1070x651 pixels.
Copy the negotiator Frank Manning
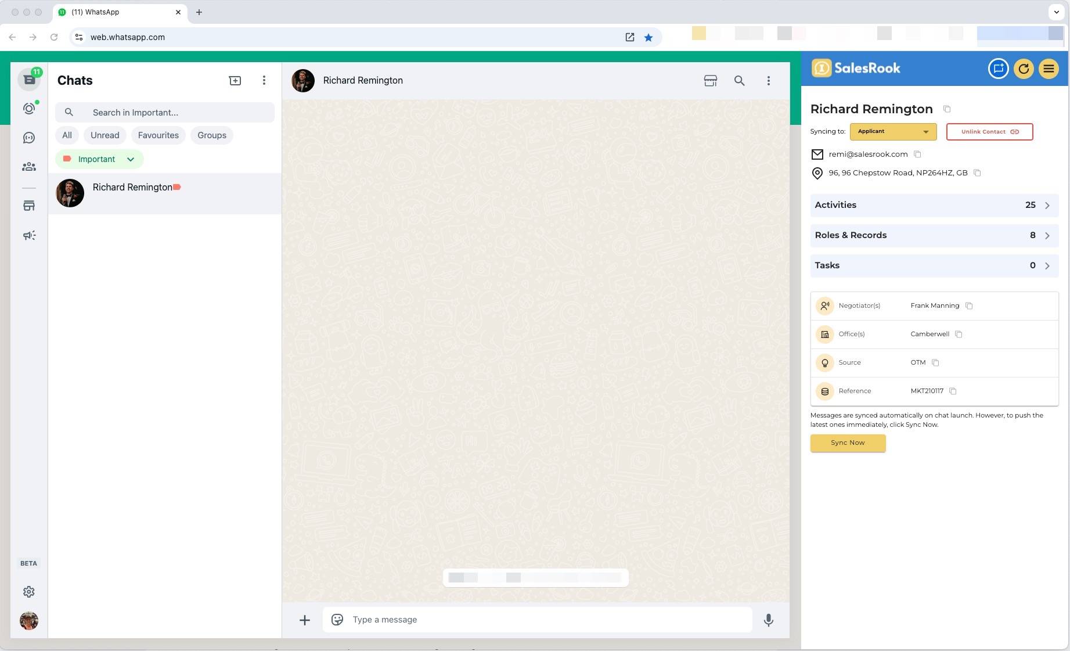[x=969, y=306]
